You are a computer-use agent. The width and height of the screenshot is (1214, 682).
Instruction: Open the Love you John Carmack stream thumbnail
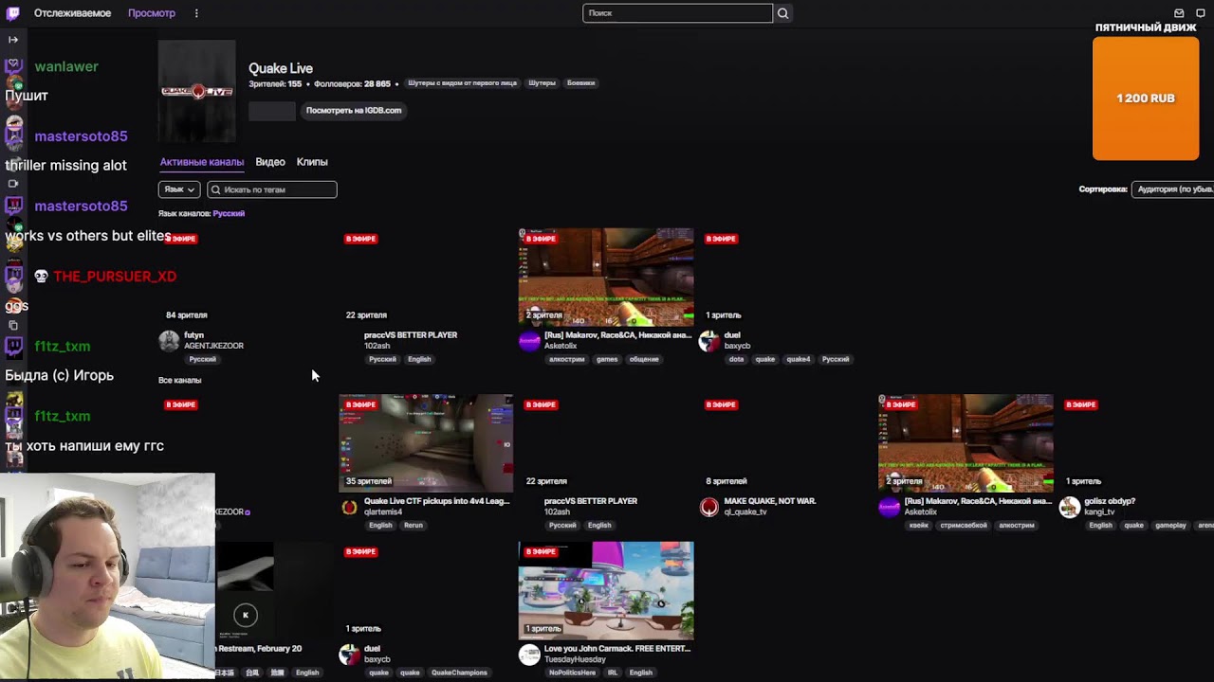(x=606, y=591)
